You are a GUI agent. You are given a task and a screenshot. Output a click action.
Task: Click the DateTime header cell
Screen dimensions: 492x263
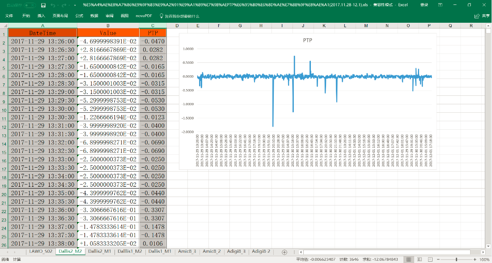tap(42, 33)
